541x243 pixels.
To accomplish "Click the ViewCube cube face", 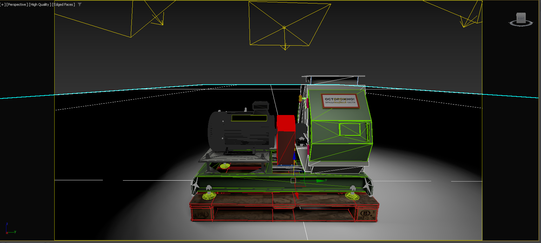I will [521, 18].
